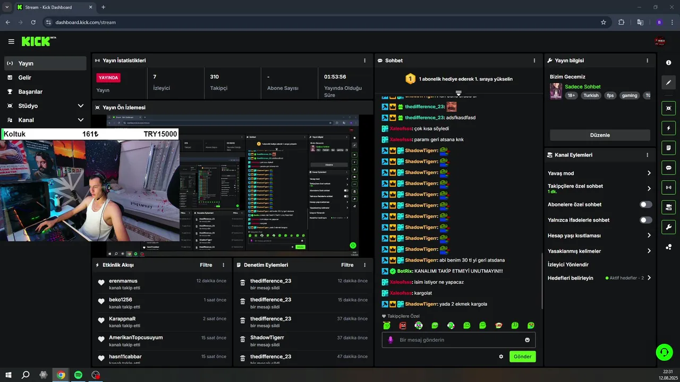
Task: Open the emoji picker in the chat input
Action: tap(528, 340)
